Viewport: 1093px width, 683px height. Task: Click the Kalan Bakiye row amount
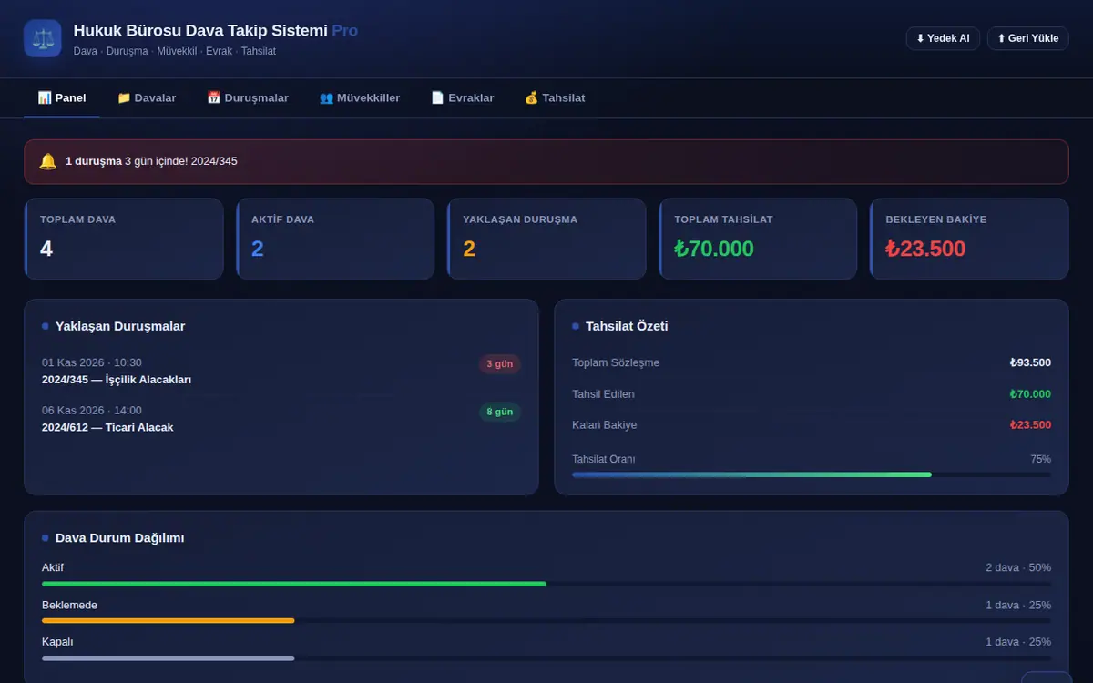click(x=1030, y=425)
